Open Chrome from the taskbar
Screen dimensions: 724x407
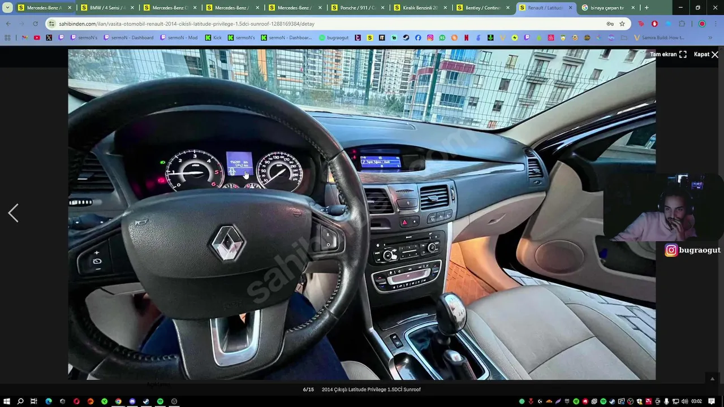[118, 401]
